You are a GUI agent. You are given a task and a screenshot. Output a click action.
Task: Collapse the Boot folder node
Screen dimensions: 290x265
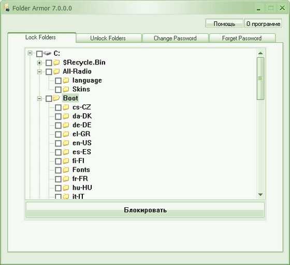click(x=39, y=99)
